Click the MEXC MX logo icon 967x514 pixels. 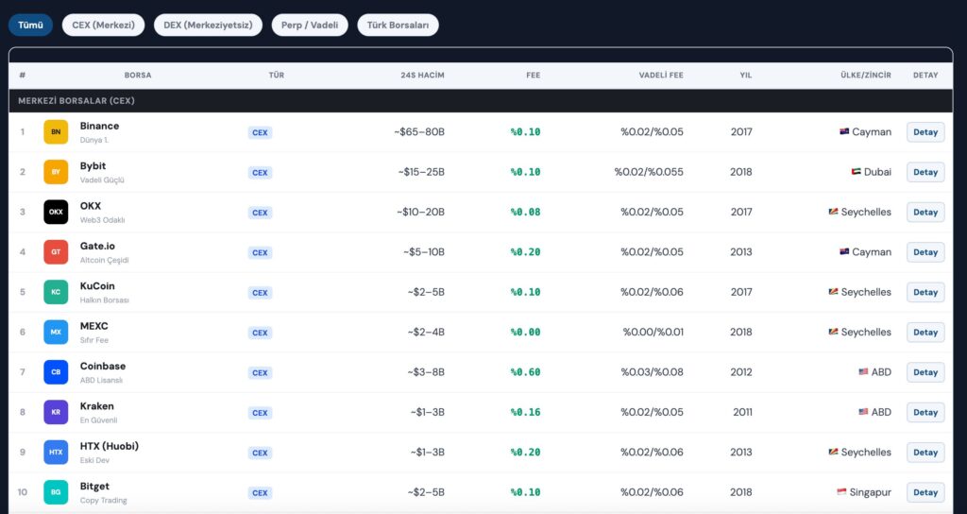pyautogui.click(x=56, y=333)
